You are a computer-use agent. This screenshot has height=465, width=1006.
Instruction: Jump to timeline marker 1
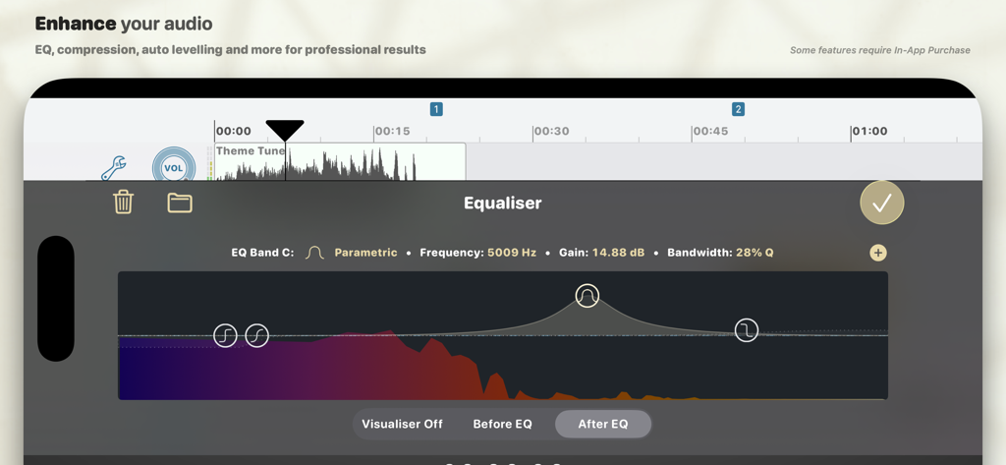[436, 109]
